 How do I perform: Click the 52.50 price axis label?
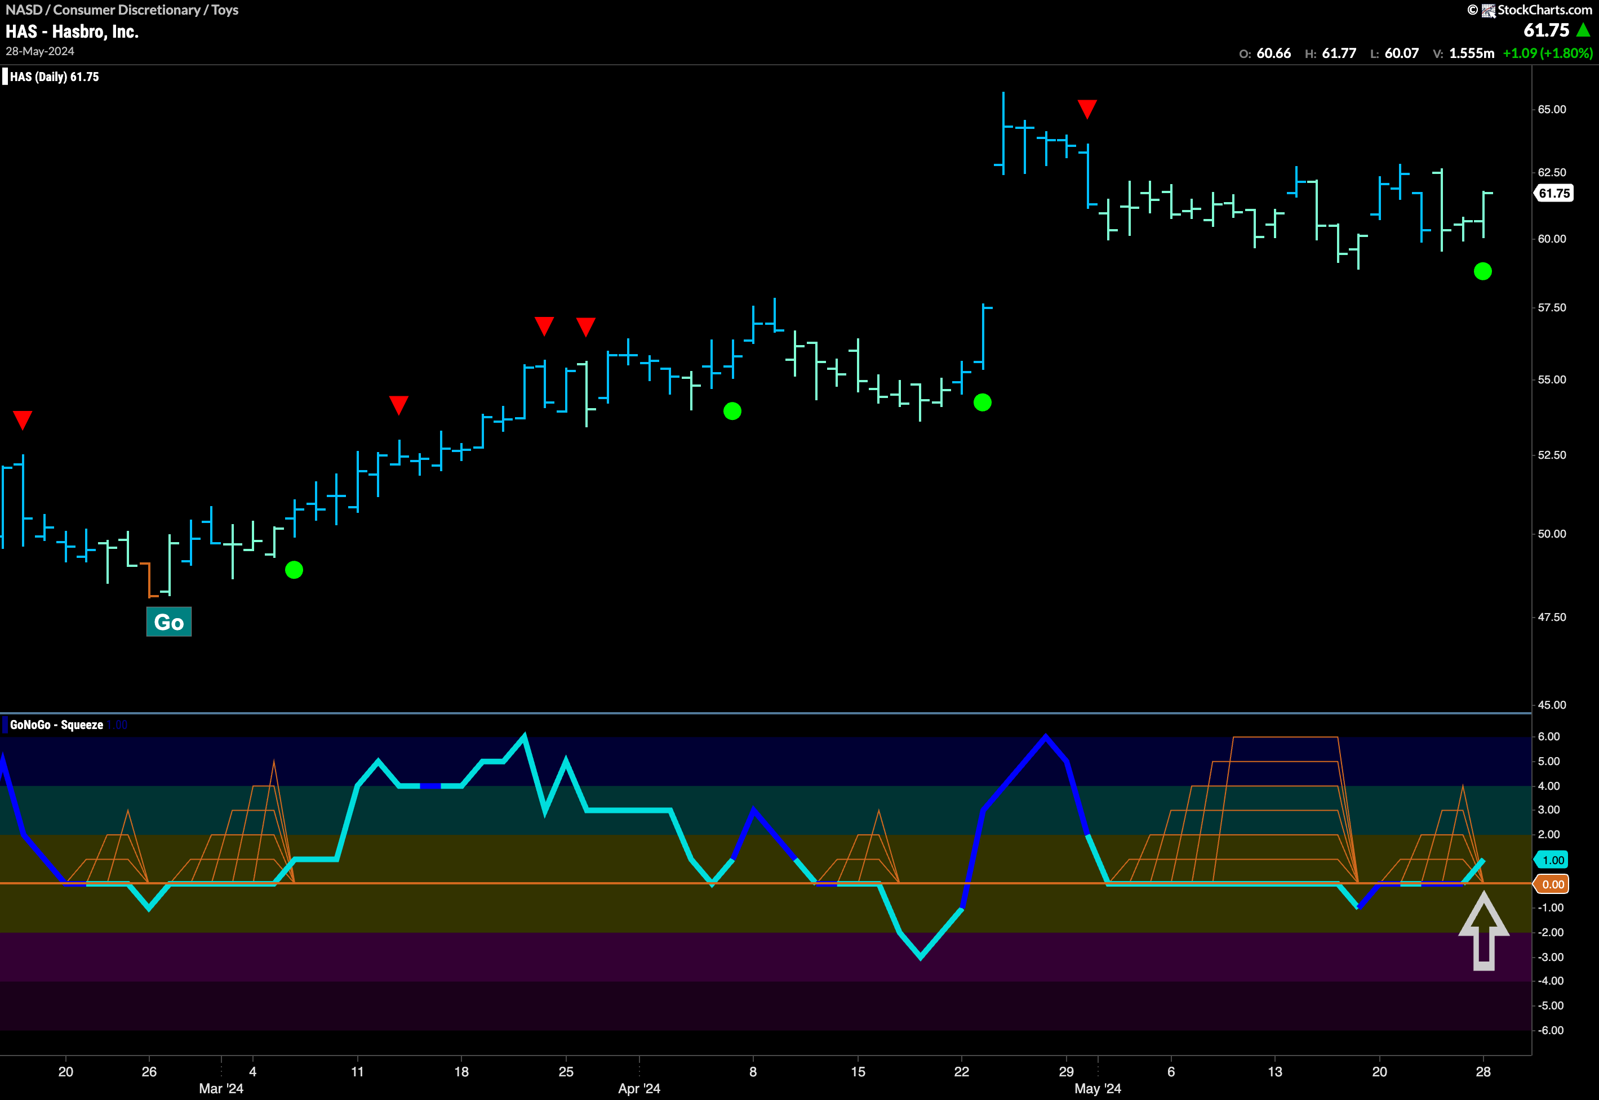1552,455
